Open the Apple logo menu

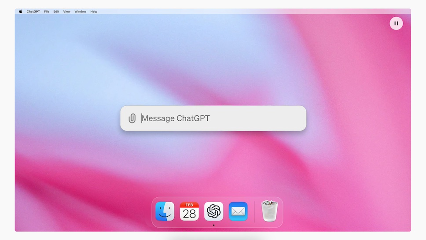coord(20,11)
